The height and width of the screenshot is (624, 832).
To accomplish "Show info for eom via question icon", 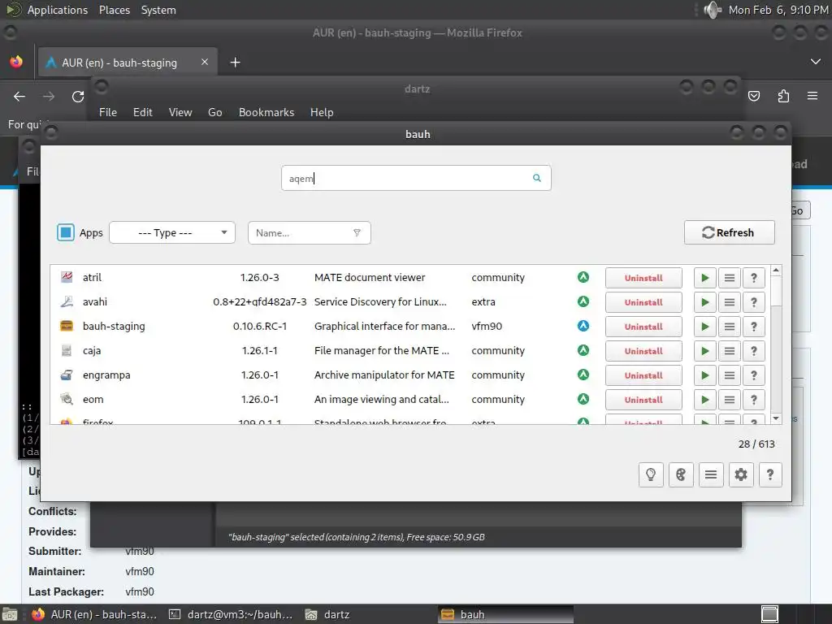I will 753,400.
